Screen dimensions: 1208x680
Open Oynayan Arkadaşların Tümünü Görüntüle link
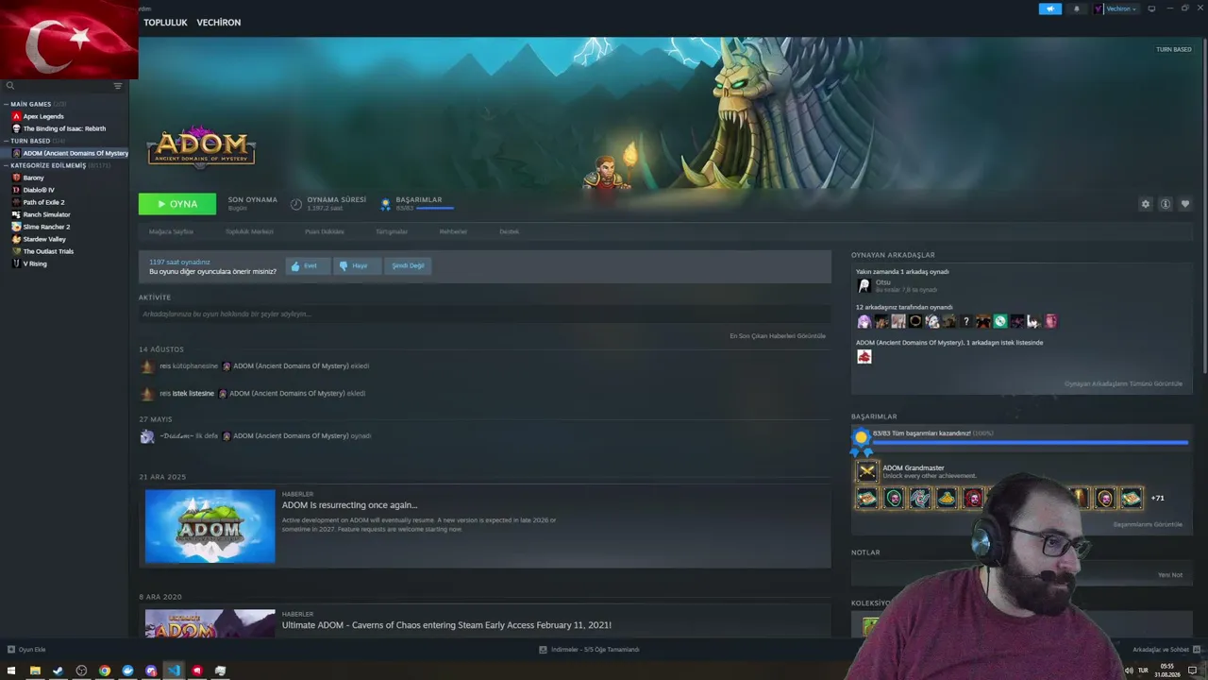pos(1123,383)
